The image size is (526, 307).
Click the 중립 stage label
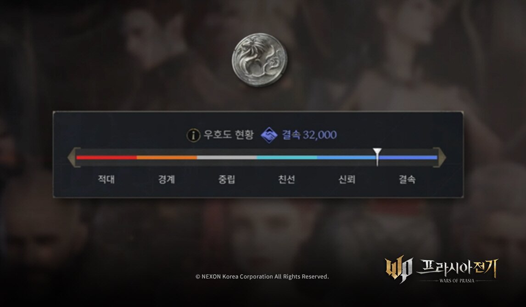pos(227,179)
